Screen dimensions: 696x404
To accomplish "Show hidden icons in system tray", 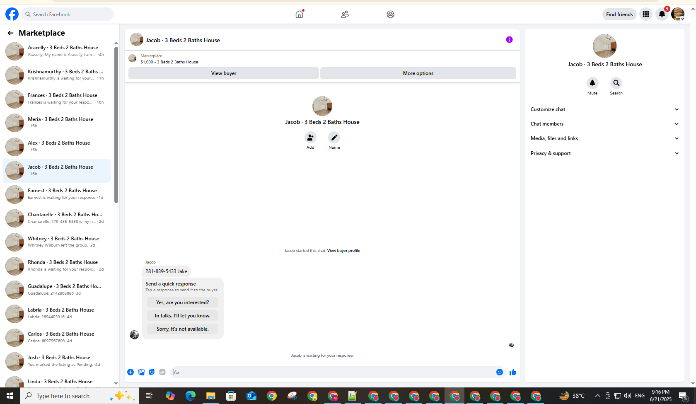I will pos(597,396).
